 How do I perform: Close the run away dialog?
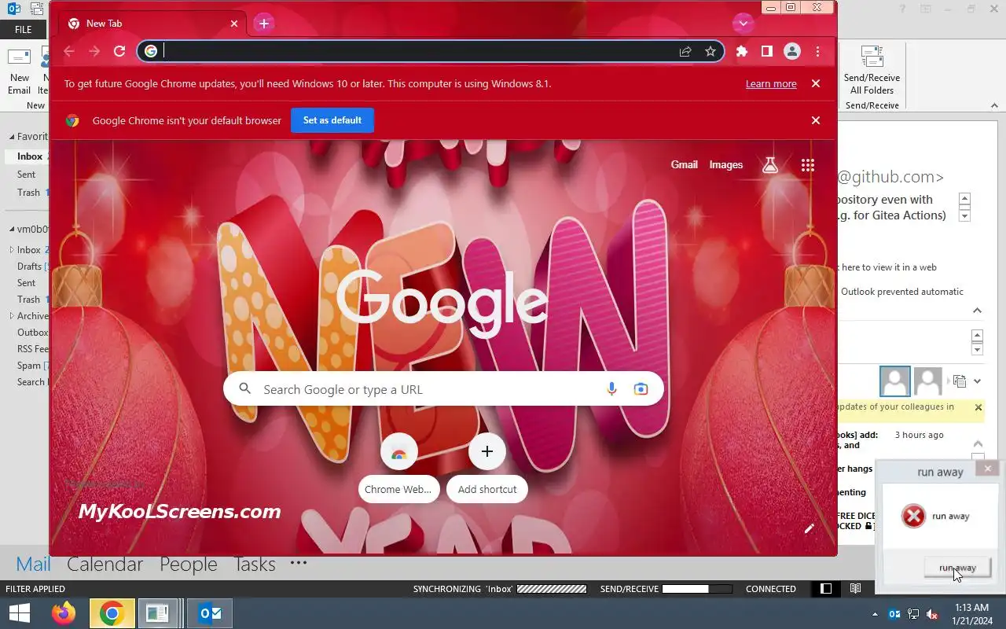(988, 469)
